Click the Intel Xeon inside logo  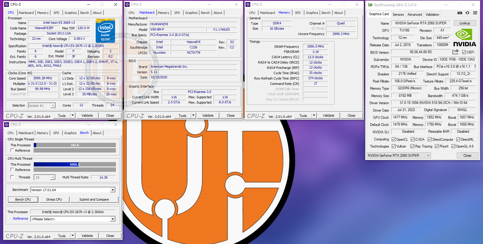coord(105,31)
